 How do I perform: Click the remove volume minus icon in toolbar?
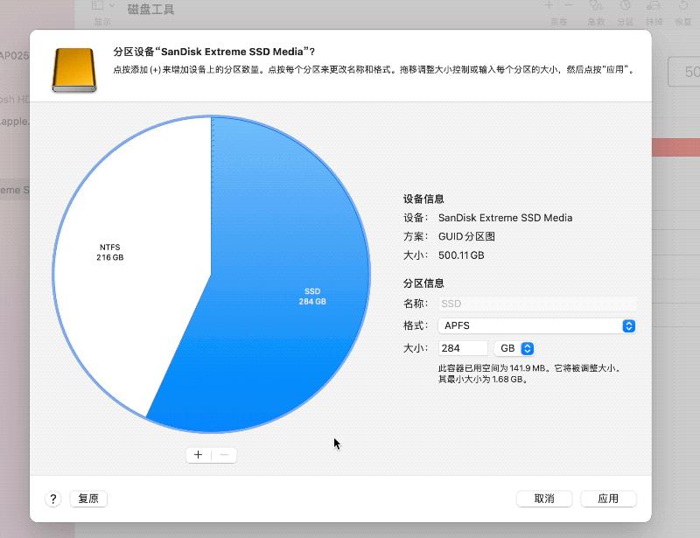568,5
